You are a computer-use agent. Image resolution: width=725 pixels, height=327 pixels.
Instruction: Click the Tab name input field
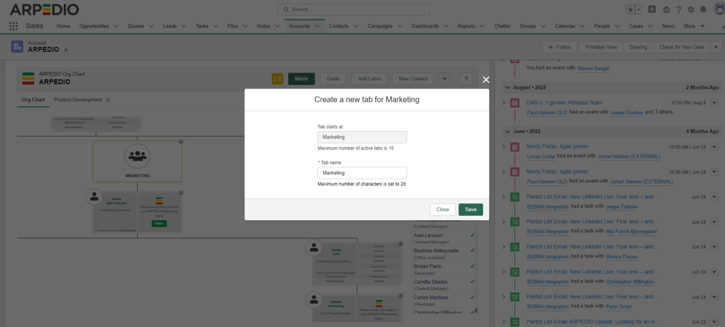pos(362,173)
